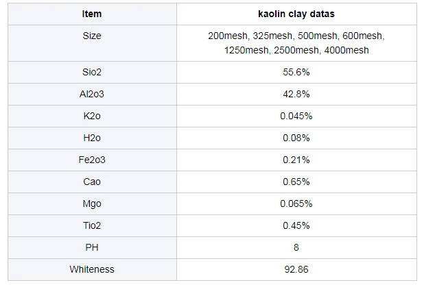Click the 0.21% value
The height and width of the screenshot is (285, 435).
tap(296, 160)
